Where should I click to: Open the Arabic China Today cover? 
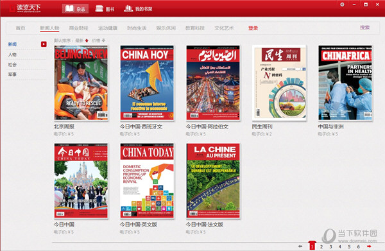[213, 83]
